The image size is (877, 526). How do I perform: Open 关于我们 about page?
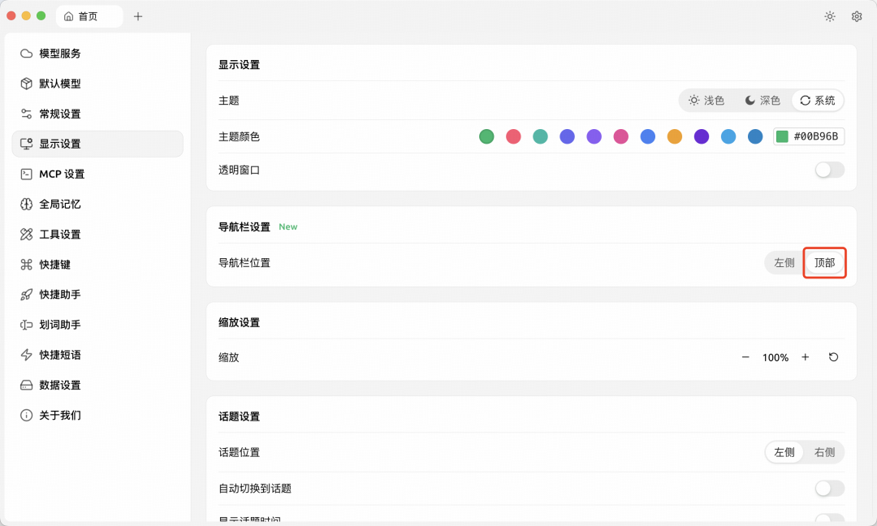(57, 415)
